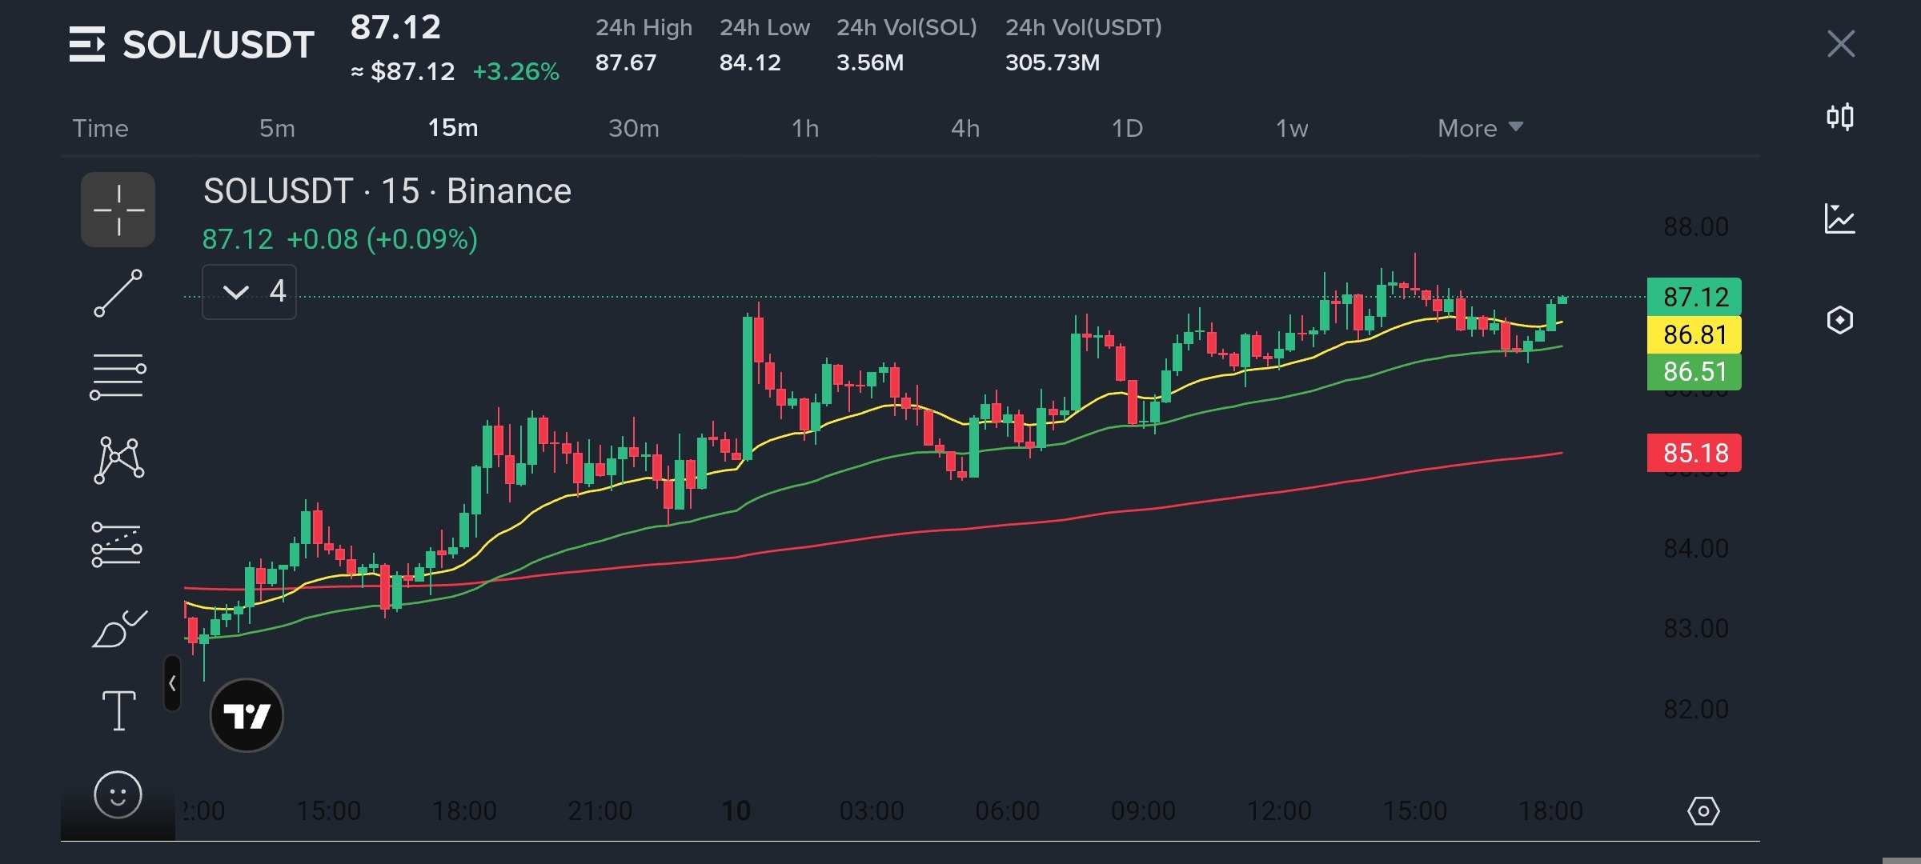Switch to the 1h timeframe tab
This screenshot has width=1921, height=864.
pos(805,128)
